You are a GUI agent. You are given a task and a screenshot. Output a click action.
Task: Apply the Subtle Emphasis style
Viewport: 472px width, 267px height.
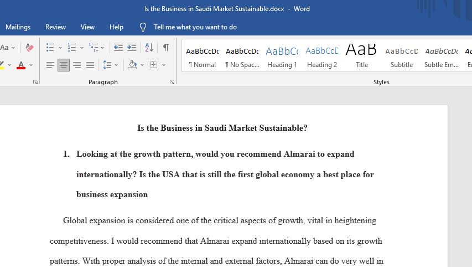pos(442,57)
